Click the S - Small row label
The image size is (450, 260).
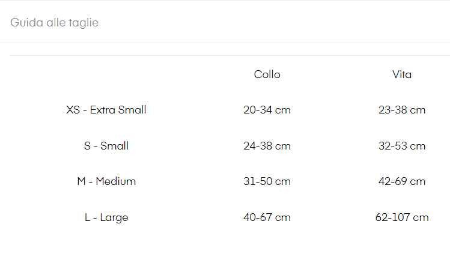pyautogui.click(x=106, y=146)
